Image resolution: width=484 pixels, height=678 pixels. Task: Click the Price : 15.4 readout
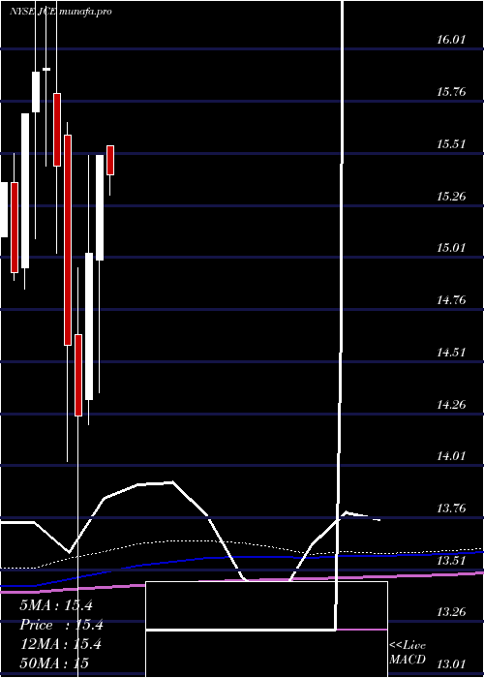[x=61, y=625]
